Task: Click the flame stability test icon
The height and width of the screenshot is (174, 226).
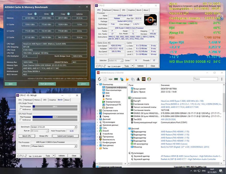Action: pos(127,79)
